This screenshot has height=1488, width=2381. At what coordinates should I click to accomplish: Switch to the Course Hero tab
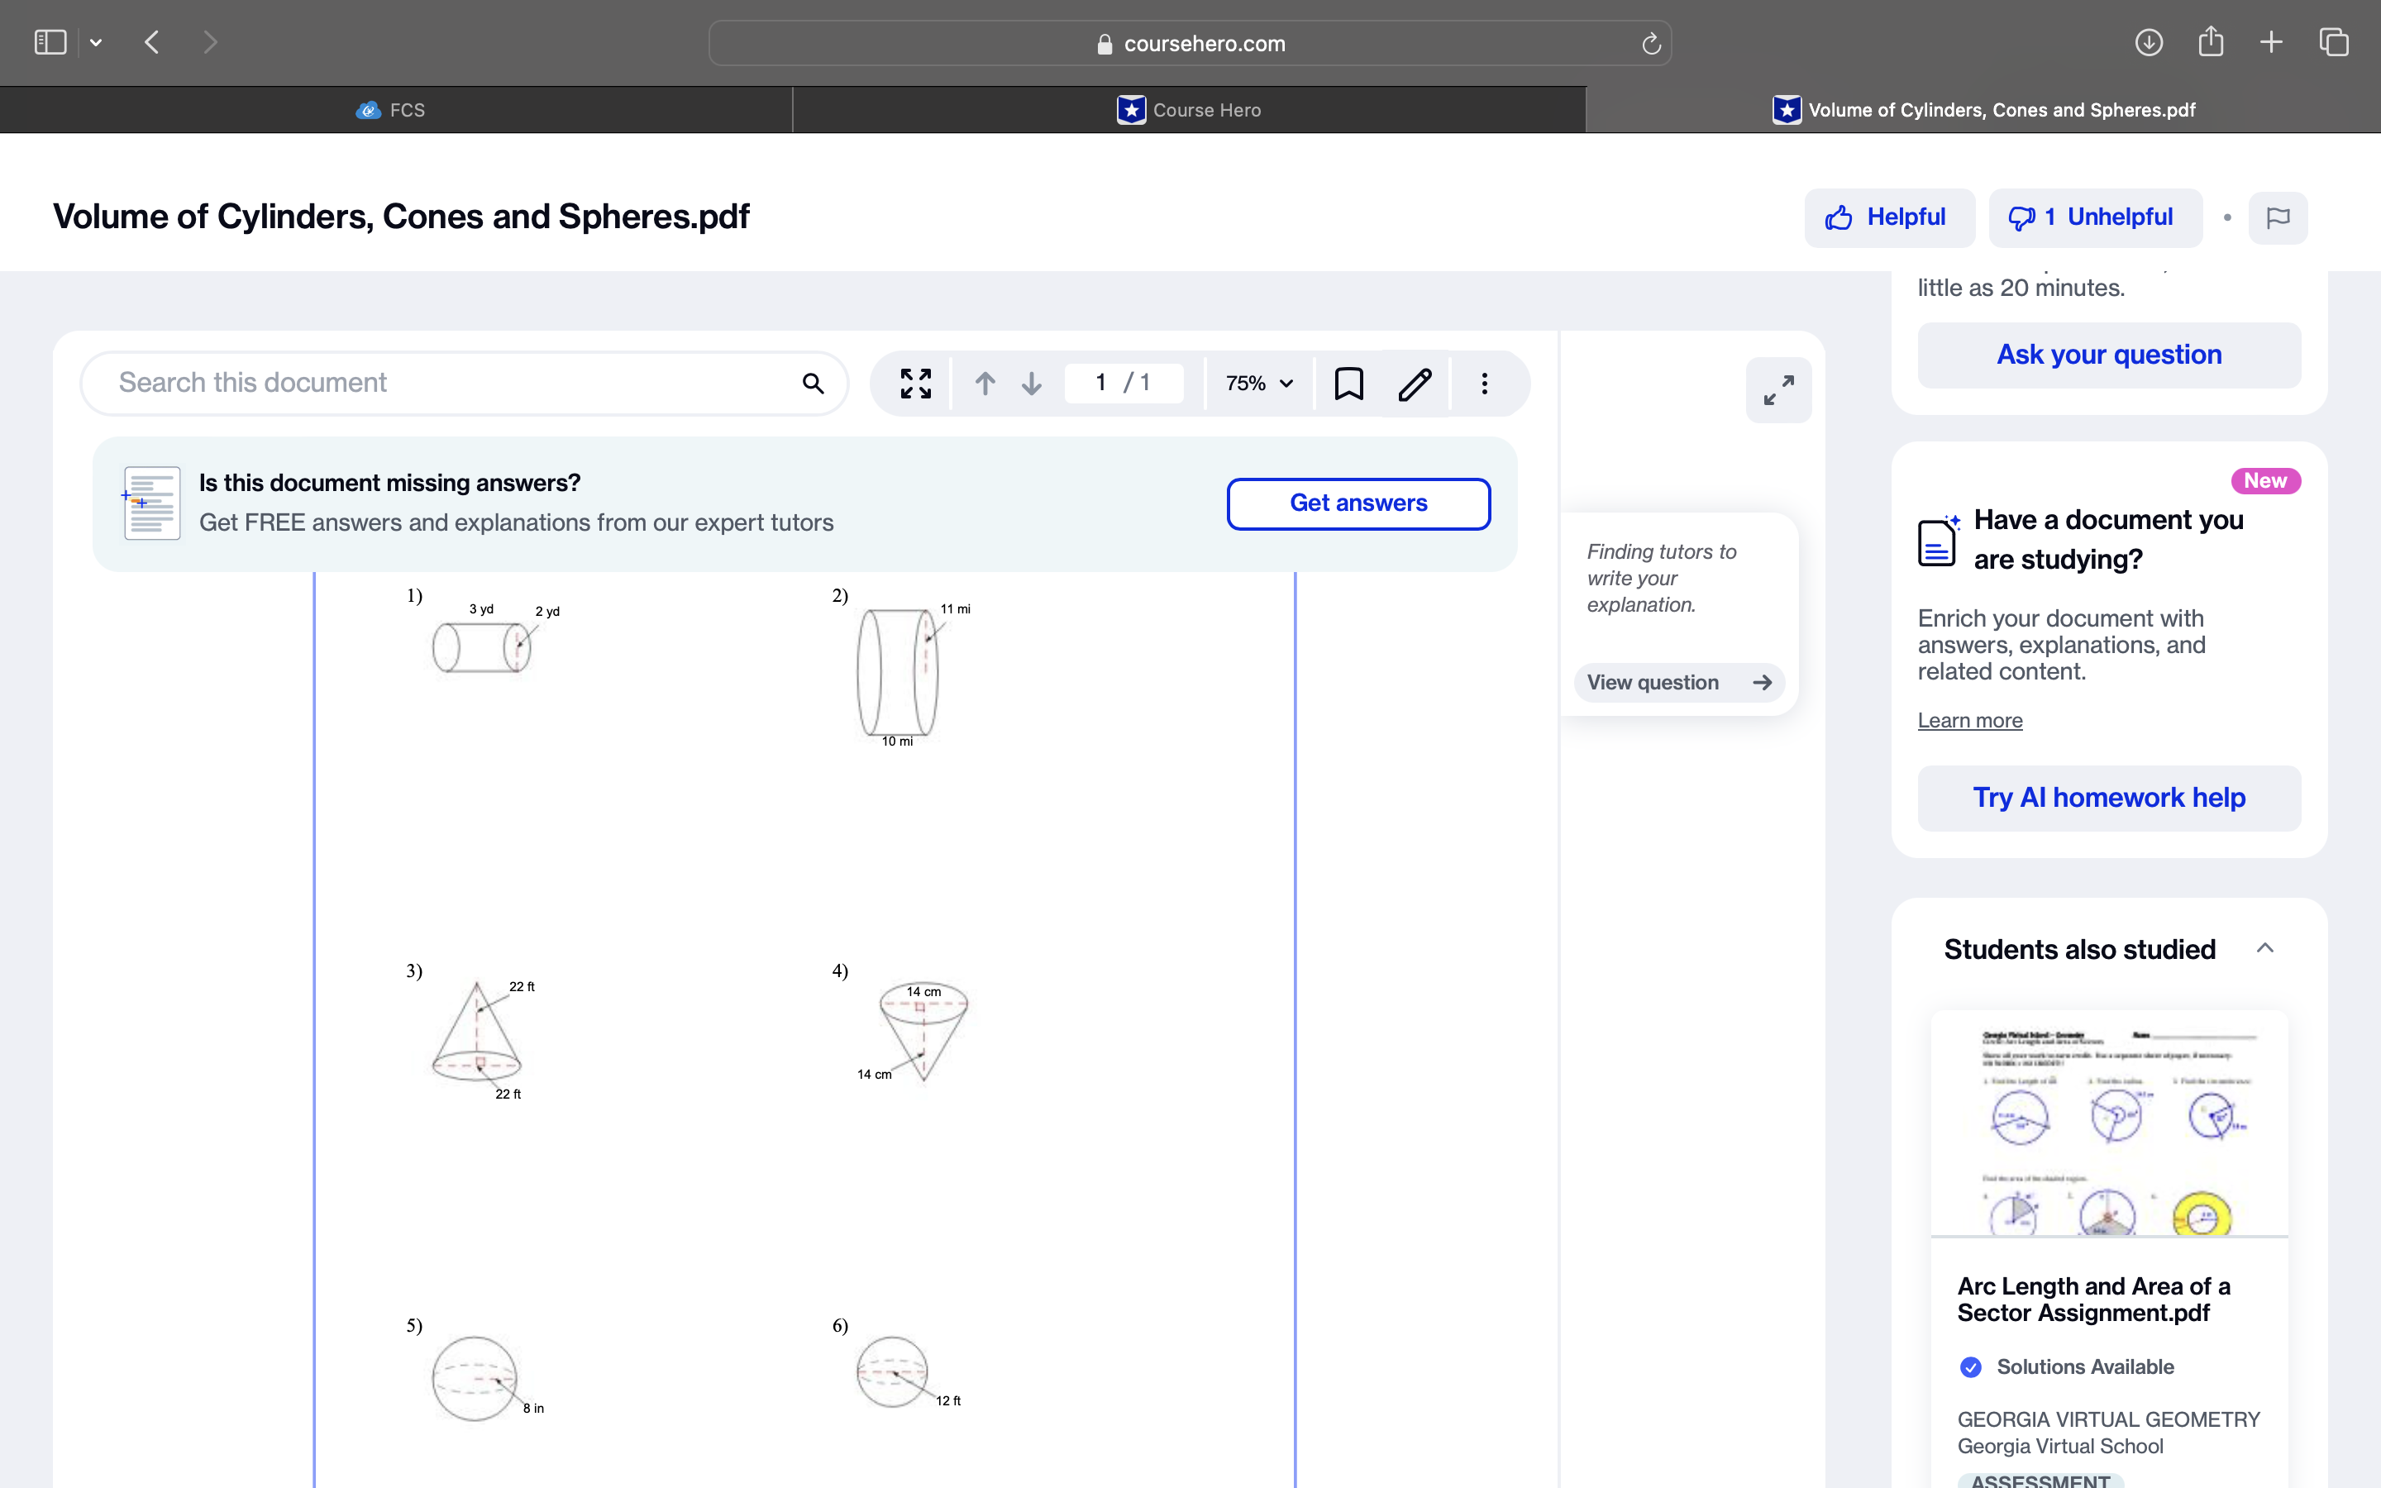[1189, 110]
